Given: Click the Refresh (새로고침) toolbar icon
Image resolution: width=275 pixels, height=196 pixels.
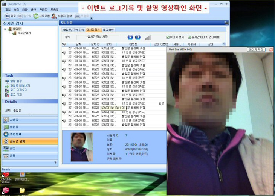Looking at the screenshot, I should [x=41, y=16].
